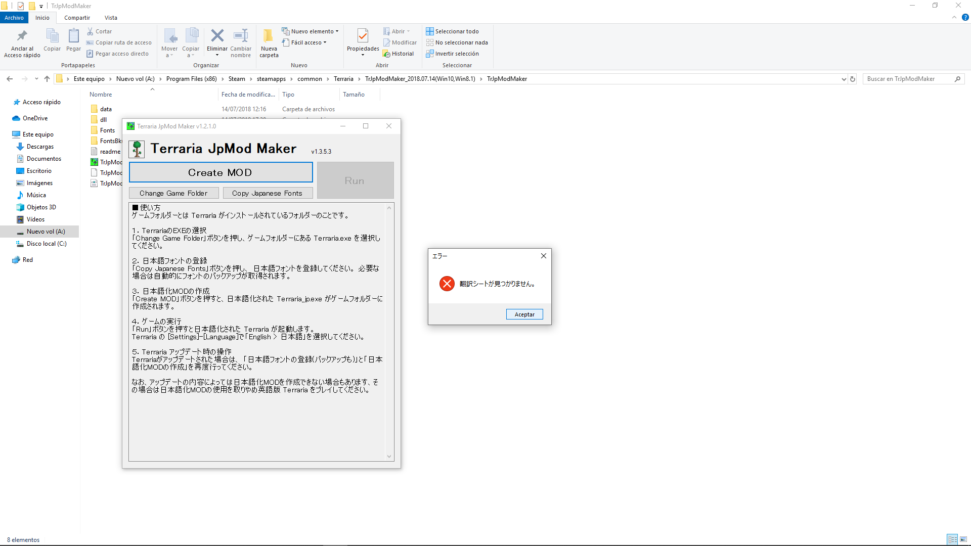This screenshot has width=971, height=546.
Task: Click the JpMod Maker text scrollbar down arrow
Action: click(389, 457)
